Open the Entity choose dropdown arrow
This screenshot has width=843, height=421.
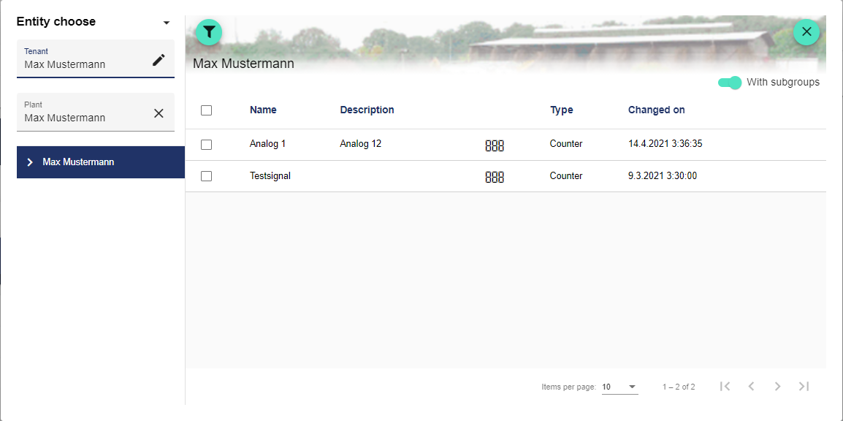(x=167, y=23)
